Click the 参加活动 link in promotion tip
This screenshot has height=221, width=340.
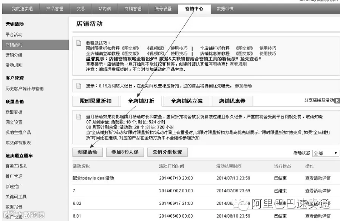point(243,86)
